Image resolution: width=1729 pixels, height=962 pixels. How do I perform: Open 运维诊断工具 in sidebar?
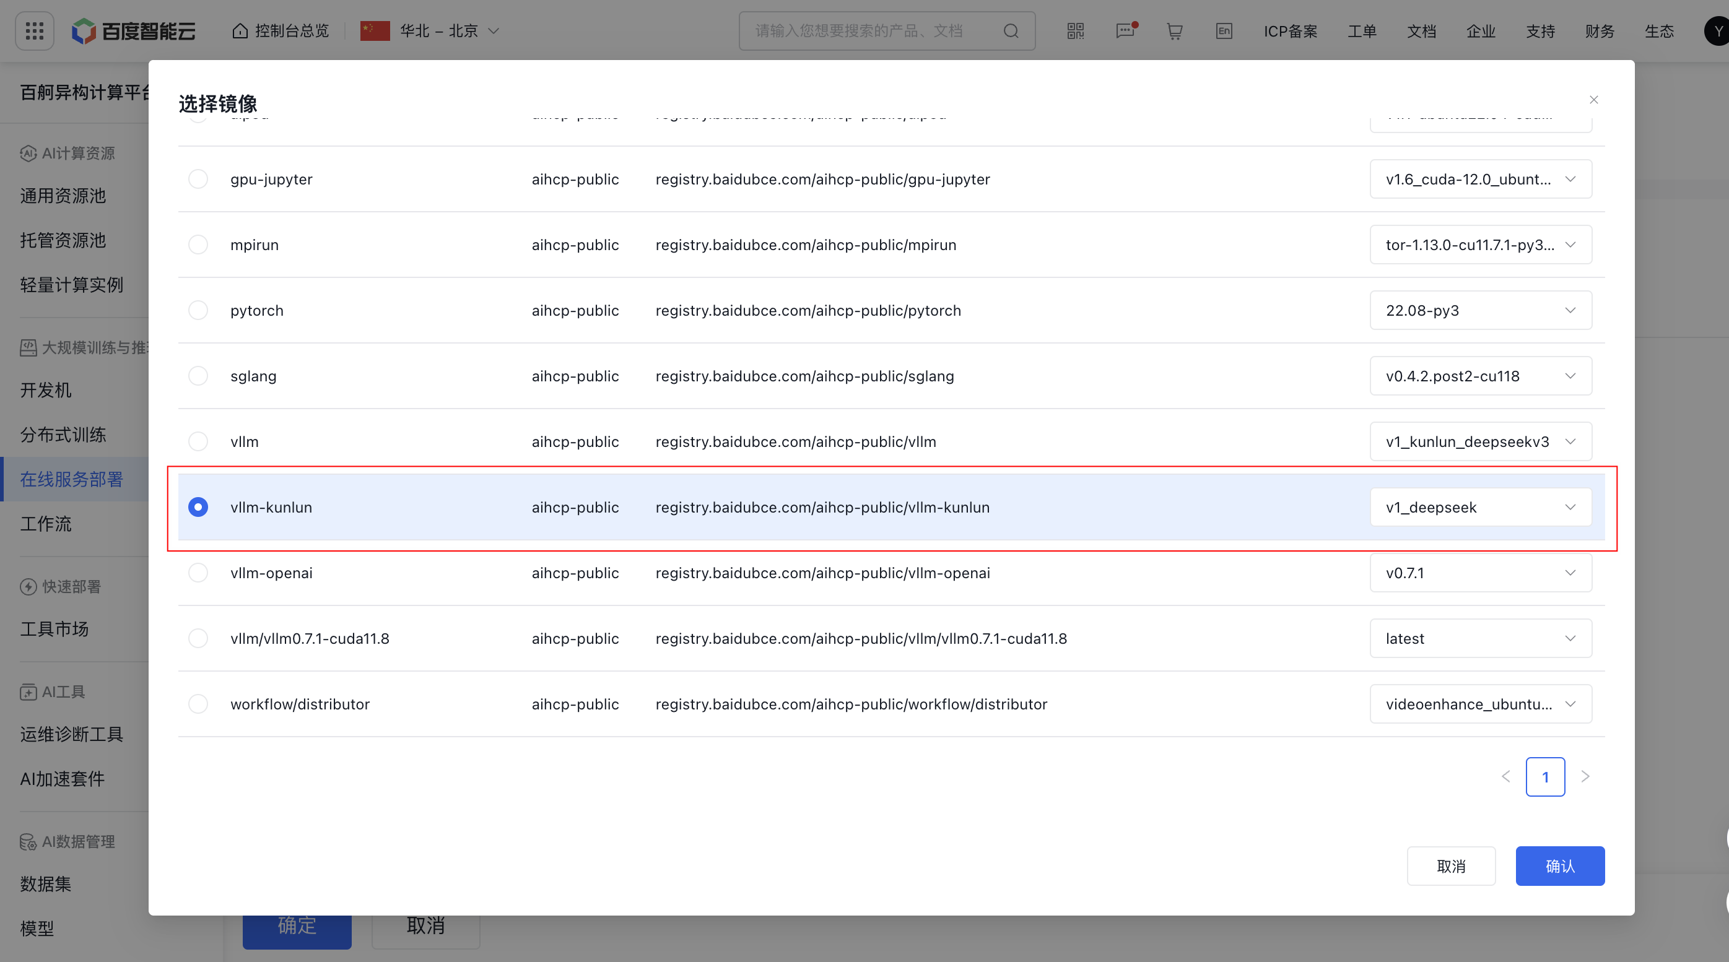[x=72, y=734]
